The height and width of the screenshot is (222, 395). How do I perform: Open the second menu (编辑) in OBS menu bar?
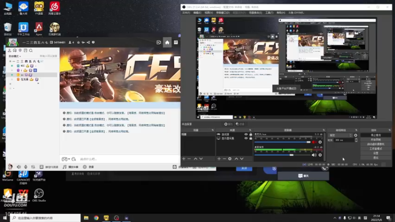(197, 13)
